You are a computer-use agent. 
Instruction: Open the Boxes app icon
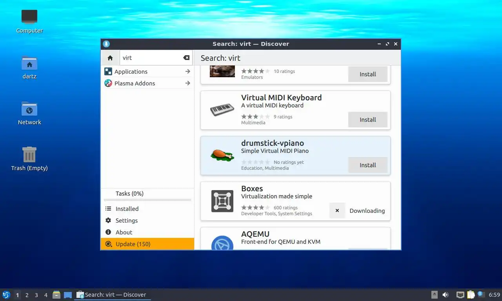pos(222,201)
